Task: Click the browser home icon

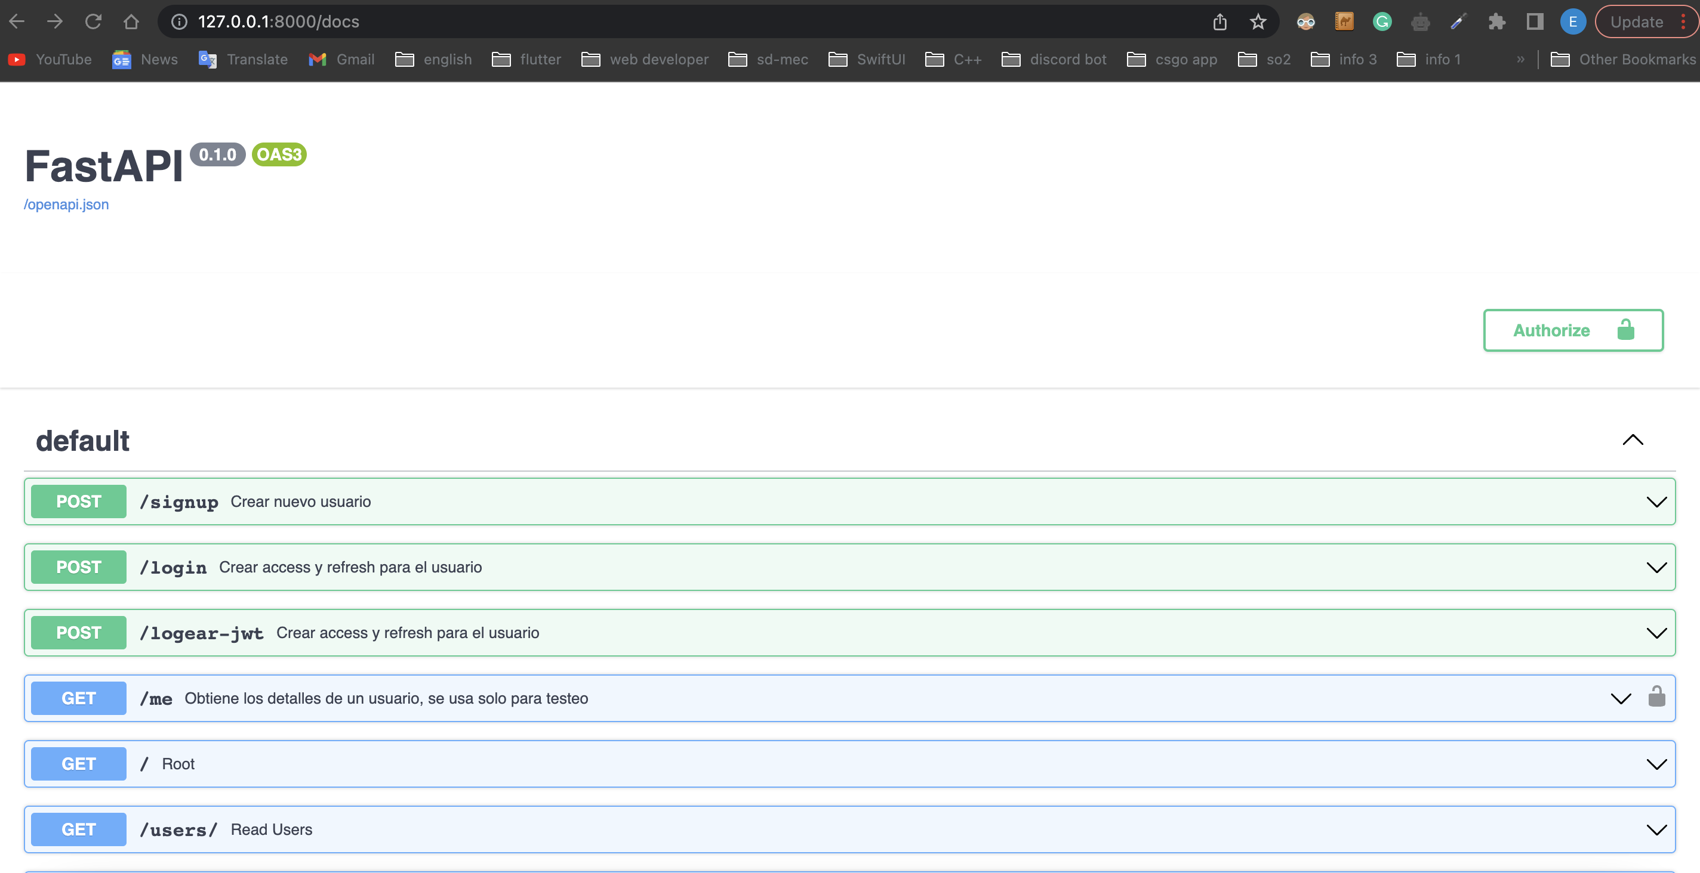Action: pos(131,21)
